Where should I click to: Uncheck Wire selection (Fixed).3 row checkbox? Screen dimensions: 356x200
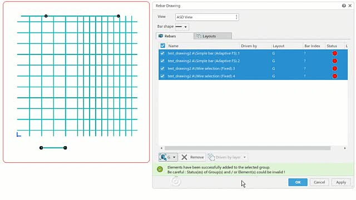(162, 68)
